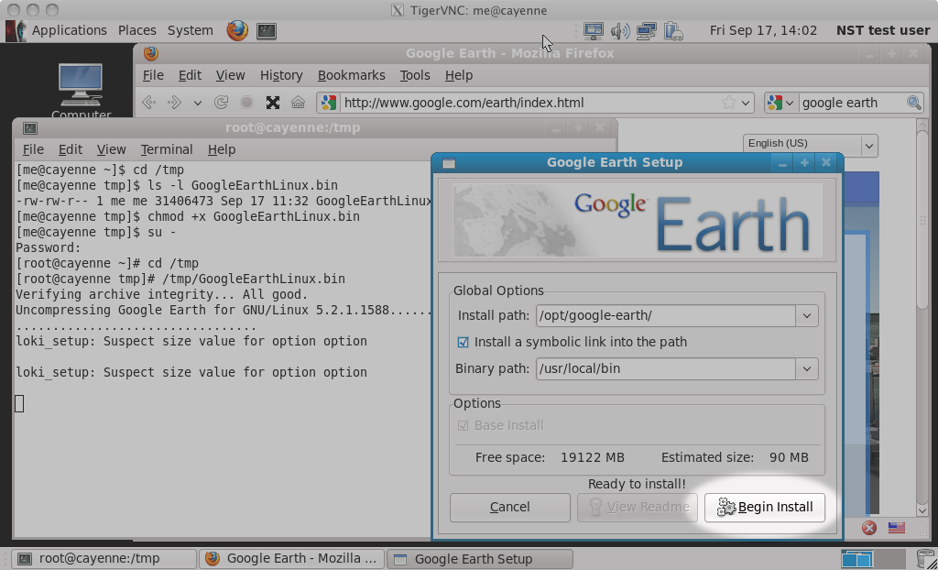Screen dimensions: 938x570
Task: Open the Help menu in Firefox
Action: coord(459,75)
